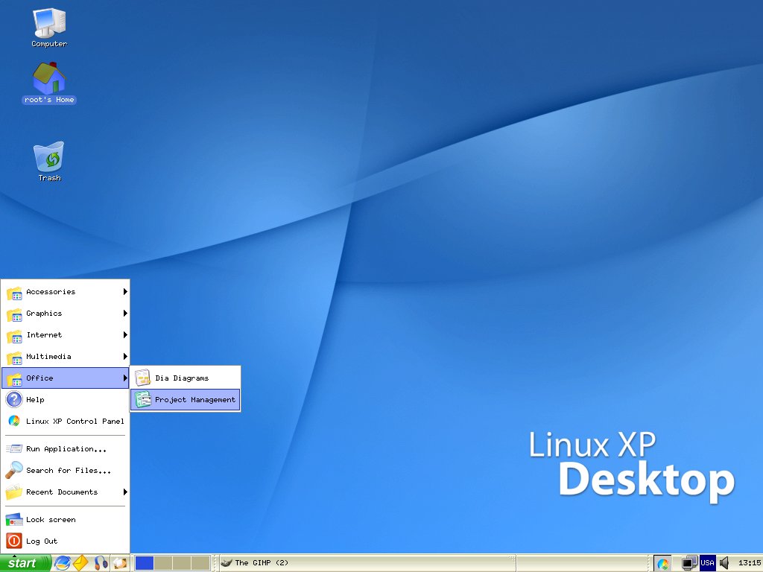Click the start button
Viewport: 763px width, 572px height.
coord(25,563)
